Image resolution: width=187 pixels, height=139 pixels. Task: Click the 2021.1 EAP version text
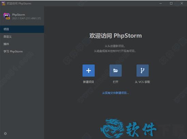(26, 18)
